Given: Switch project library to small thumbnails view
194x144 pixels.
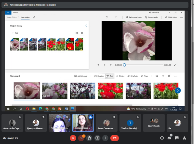Looking at the screenshot, I should click(x=82, y=33).
